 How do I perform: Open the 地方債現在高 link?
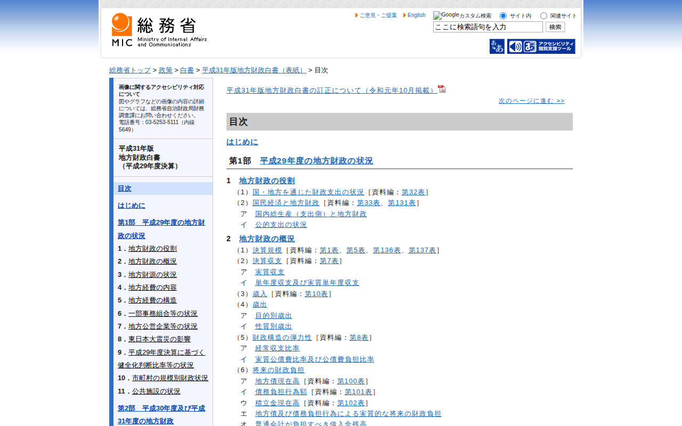click(277, 381)
